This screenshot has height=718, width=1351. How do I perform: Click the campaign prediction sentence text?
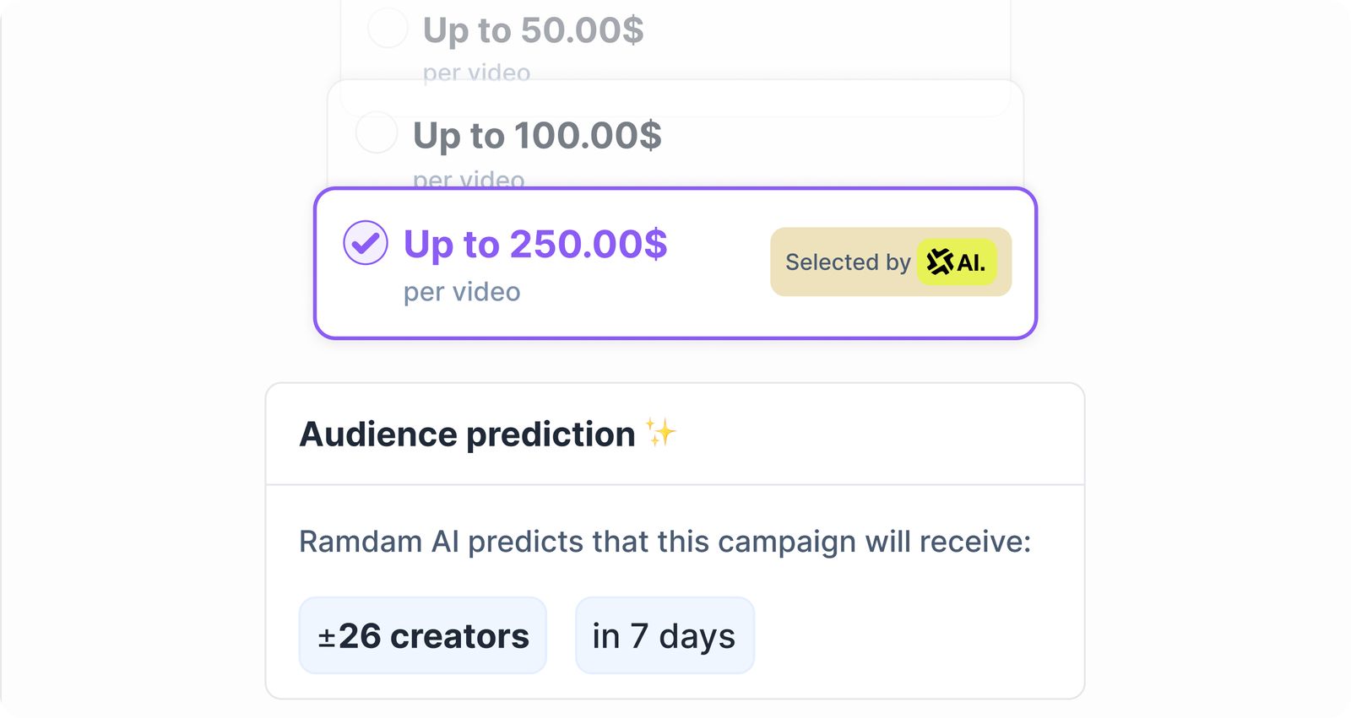click(665, 543)
